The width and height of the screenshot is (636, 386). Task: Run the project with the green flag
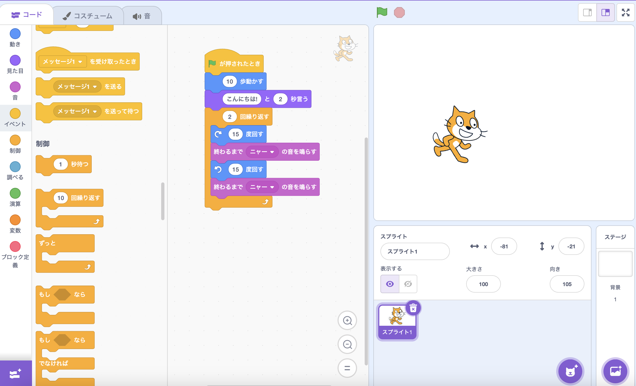pos(381,12)
